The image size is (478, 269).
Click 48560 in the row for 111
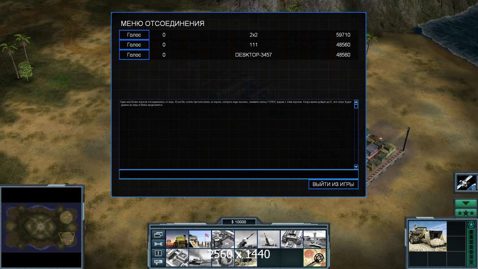[x=343, y=45]
